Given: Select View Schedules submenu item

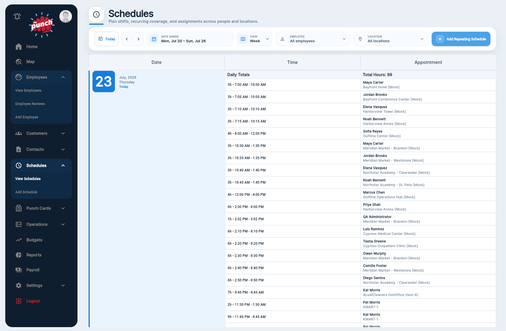Looking at the screenshot, I should pyautogui.click(x=28, y=179).
